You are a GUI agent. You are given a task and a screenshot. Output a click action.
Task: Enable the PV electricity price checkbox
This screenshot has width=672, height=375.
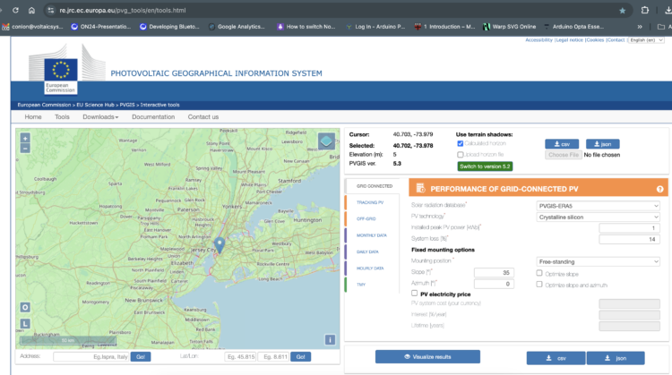pyautogui.click(x=413, y=293)
